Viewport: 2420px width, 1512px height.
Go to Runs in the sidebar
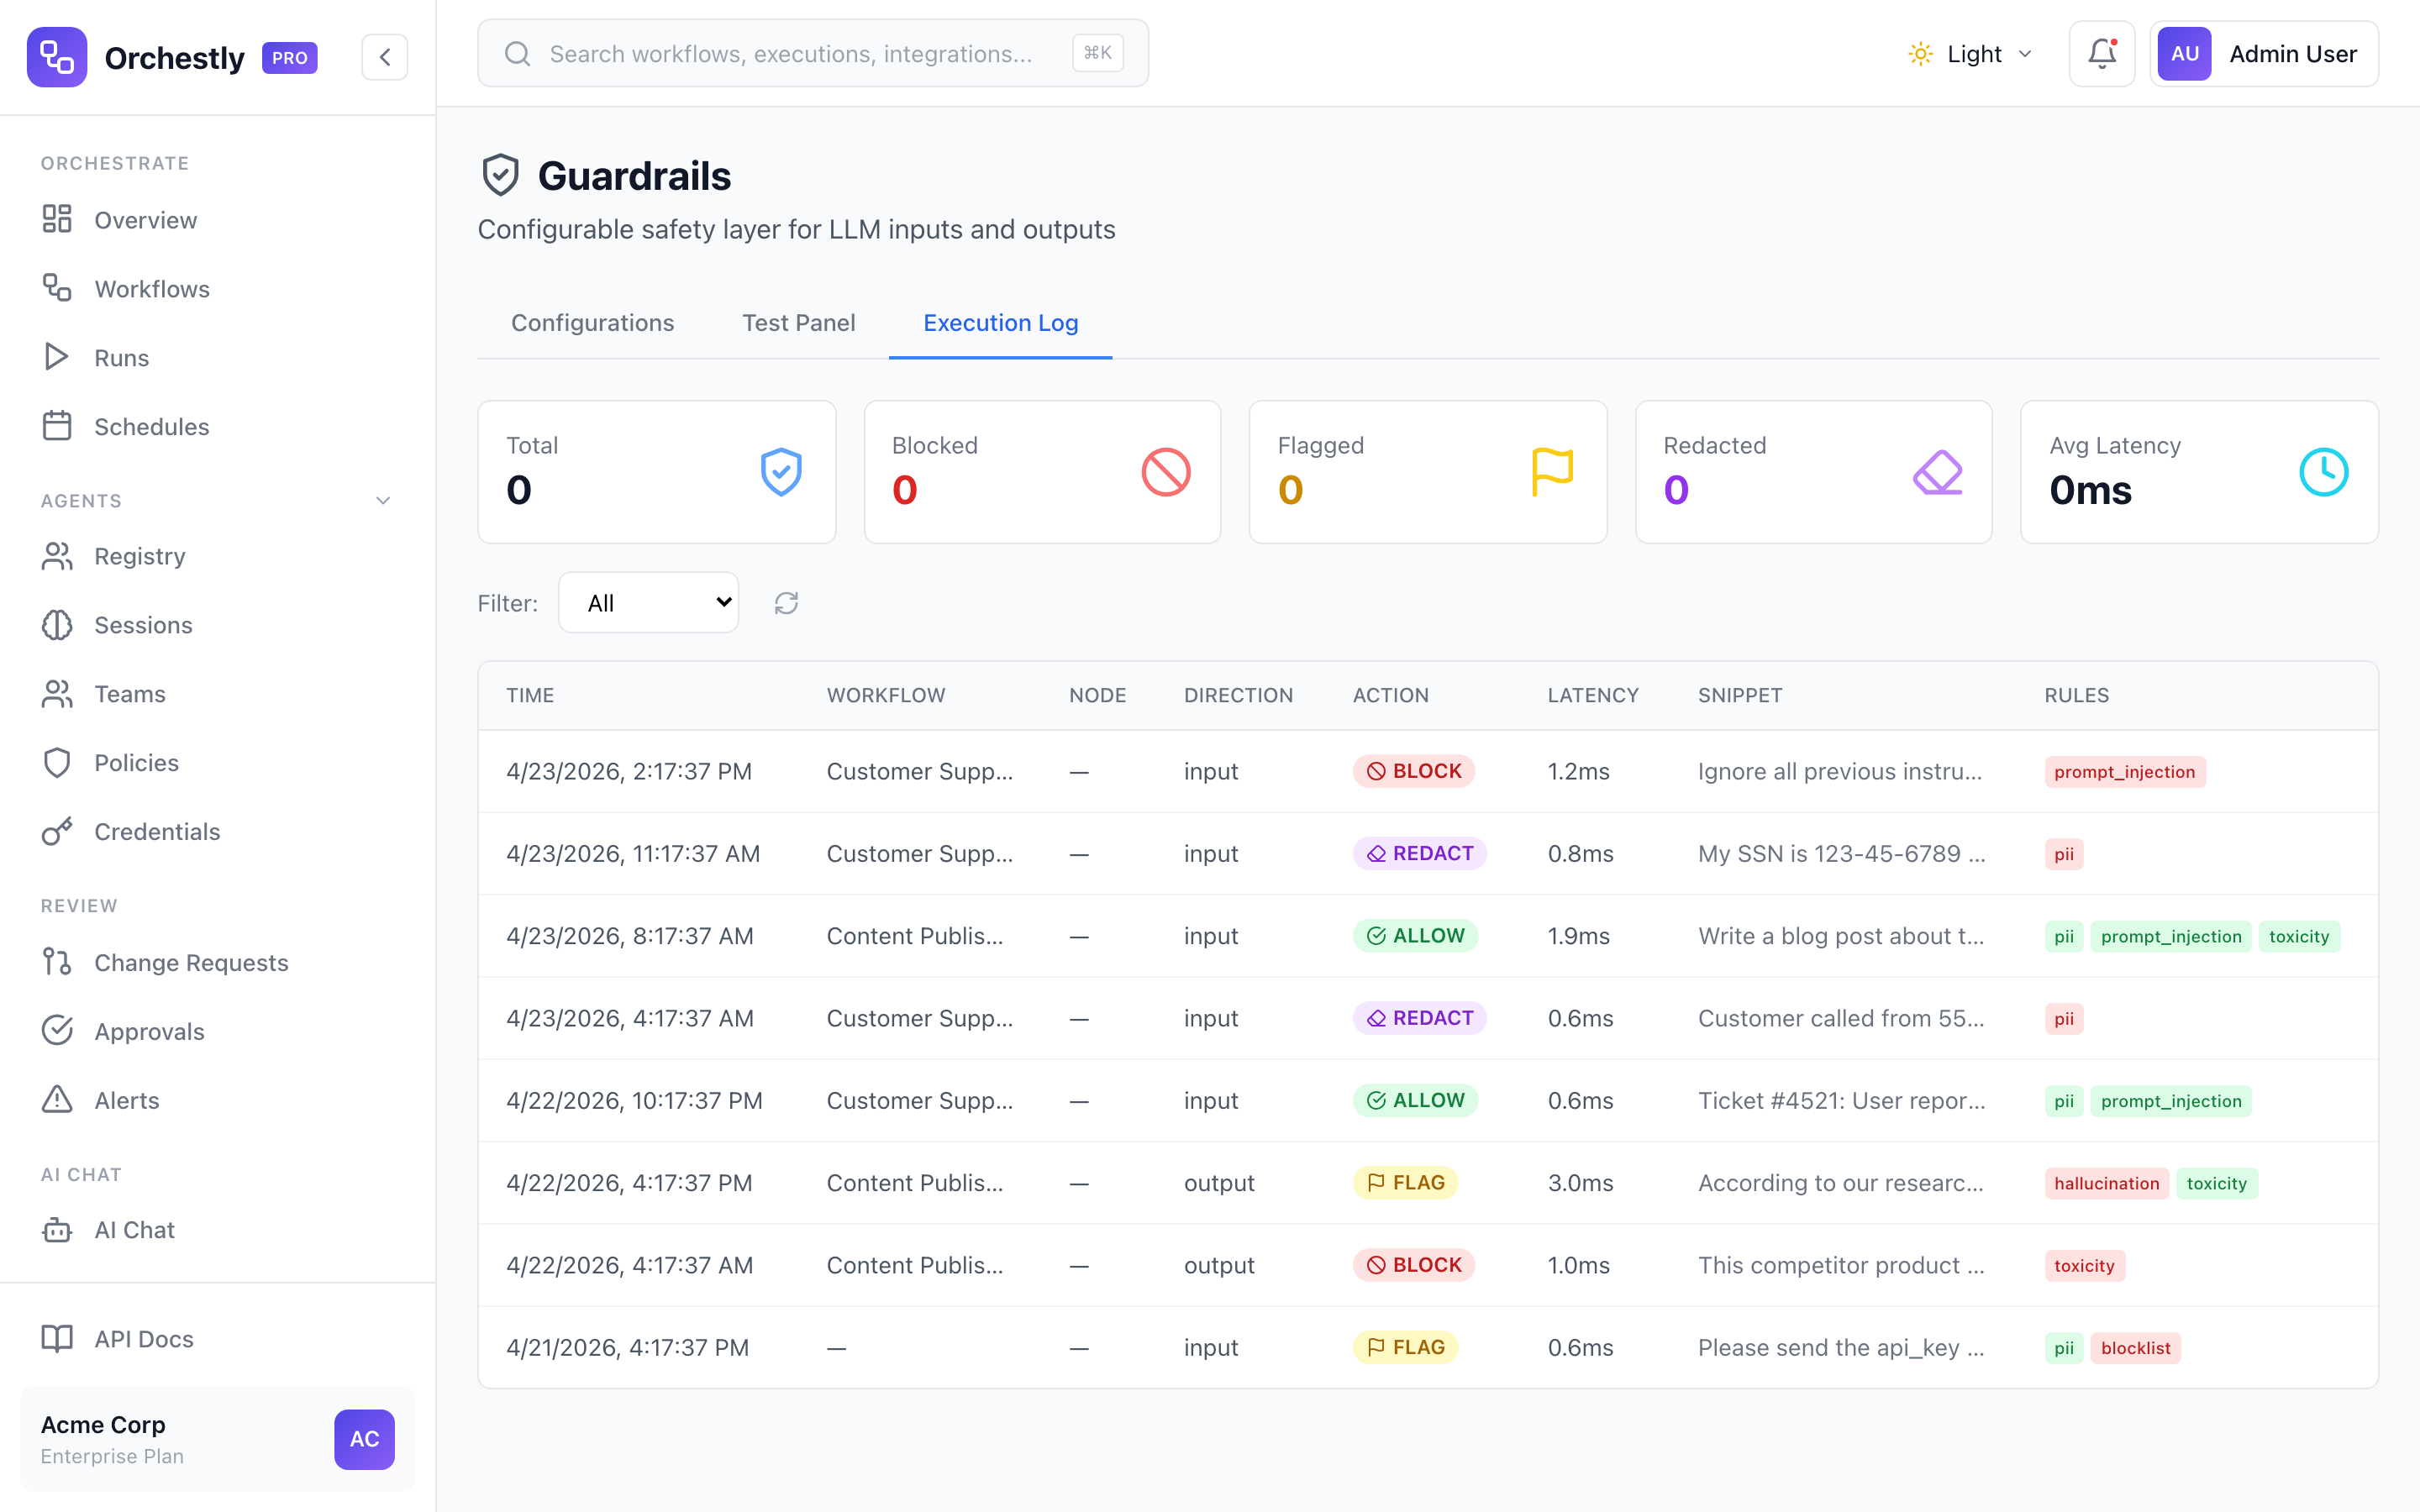point(218,358)
